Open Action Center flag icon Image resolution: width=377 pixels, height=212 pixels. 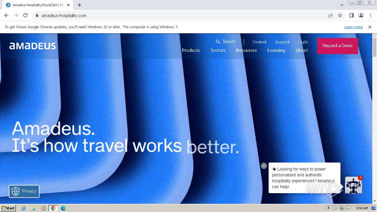[x=349, y=208]
